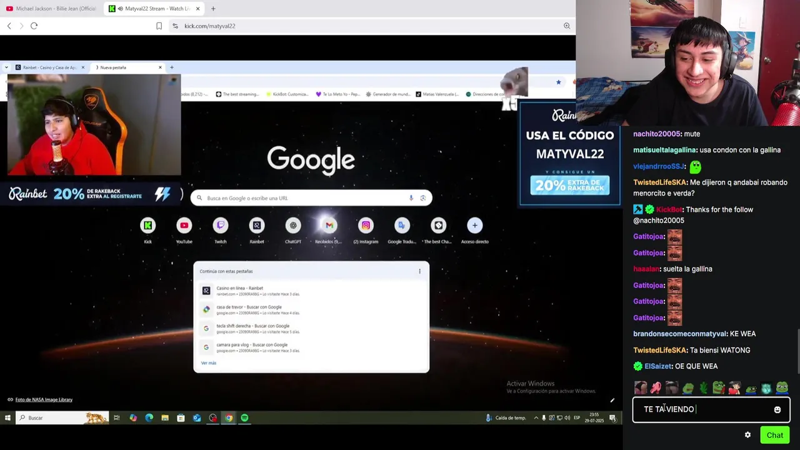
Task: Click the Ver más link
Action: click(209, 363)
